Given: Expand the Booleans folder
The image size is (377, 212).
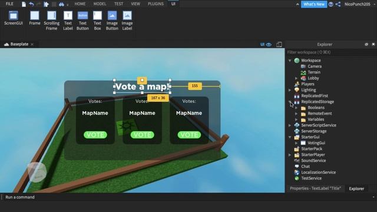Looking at the screenshot, I should pyautogui.click(x=296, y=108).
